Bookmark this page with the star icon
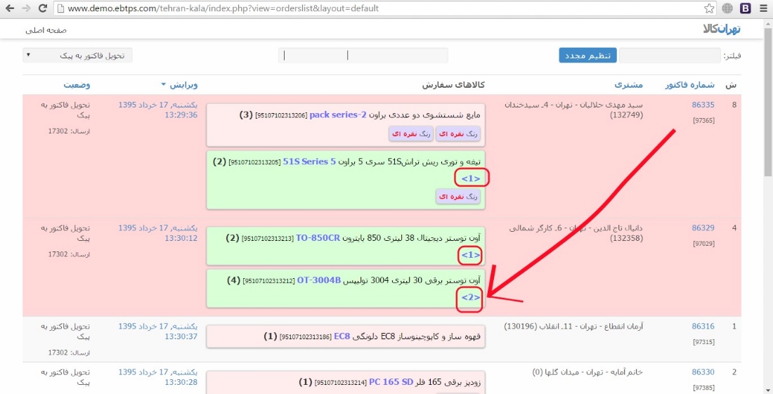This screenshot has width=773, height=394. point(709,8)
